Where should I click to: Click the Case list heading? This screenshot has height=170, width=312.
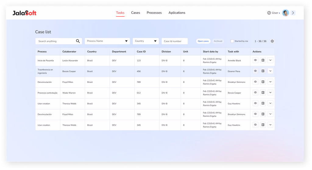point(43,32)
